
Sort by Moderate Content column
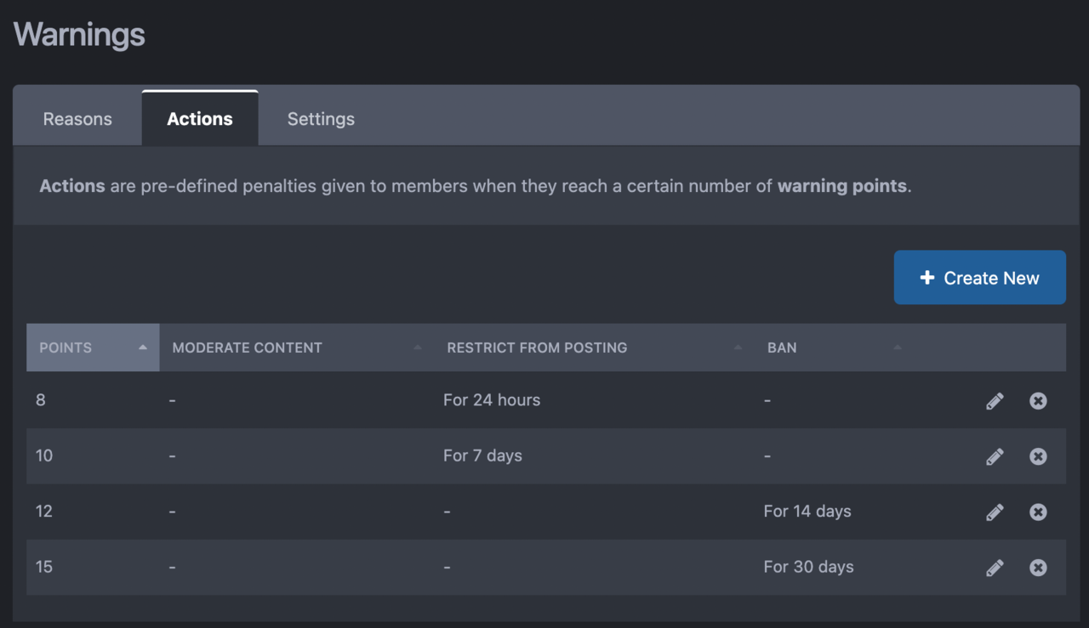point(248,348)
